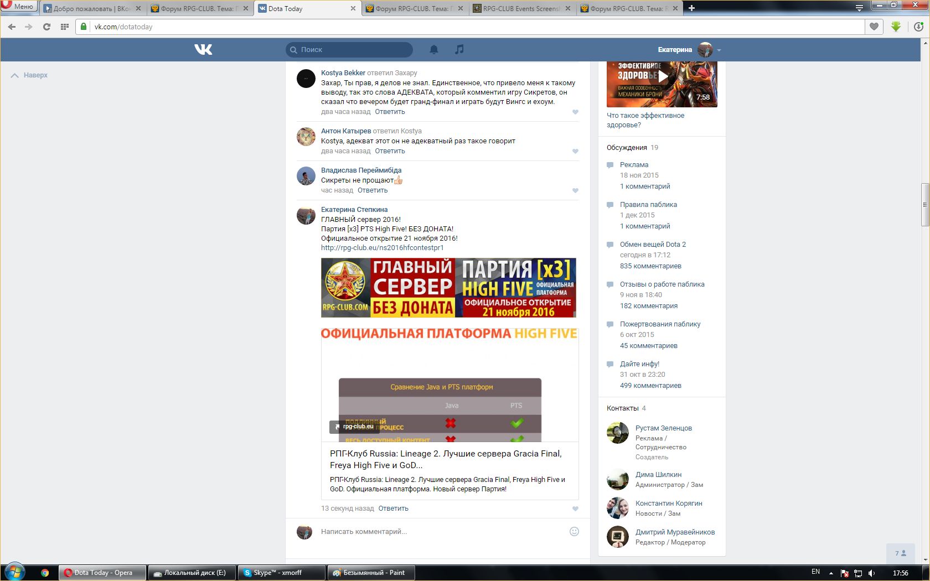Click the page vertical scrollbar thumb

(925, 204)
